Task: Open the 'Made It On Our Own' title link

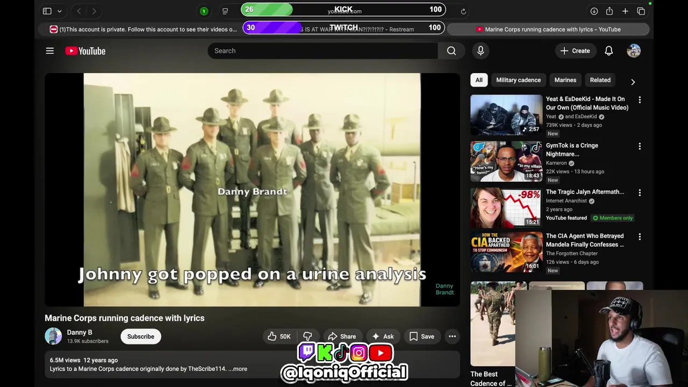Action: [587, 103]
